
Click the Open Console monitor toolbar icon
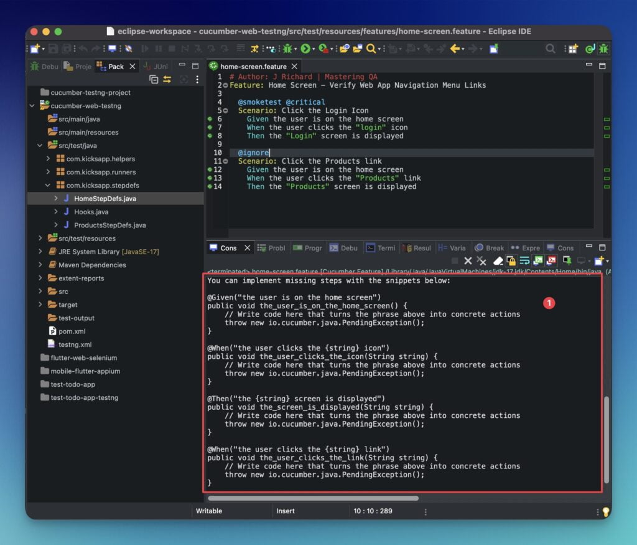(112, 49)
